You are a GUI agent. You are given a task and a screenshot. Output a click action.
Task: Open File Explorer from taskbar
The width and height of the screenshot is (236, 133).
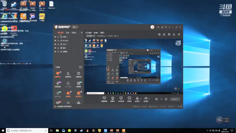[57, 130]
